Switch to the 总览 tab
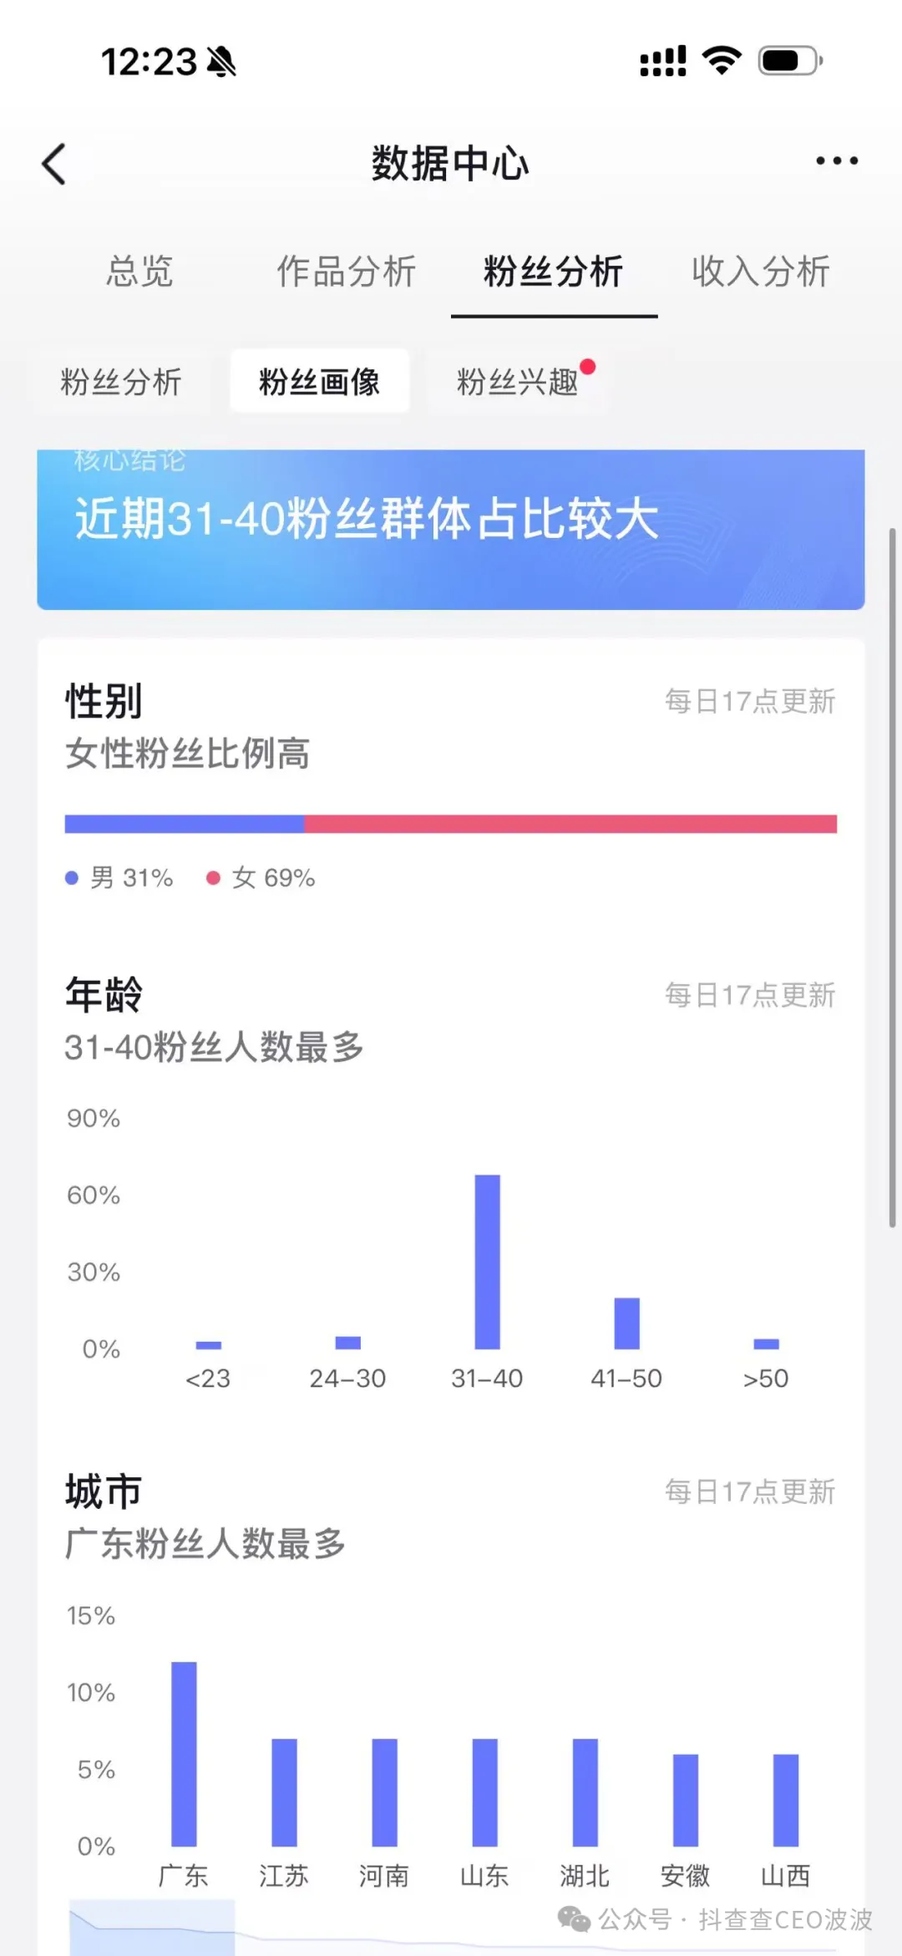Viewport: 902px width, 1956px height. pyautogui.click(x=139, y=271)
